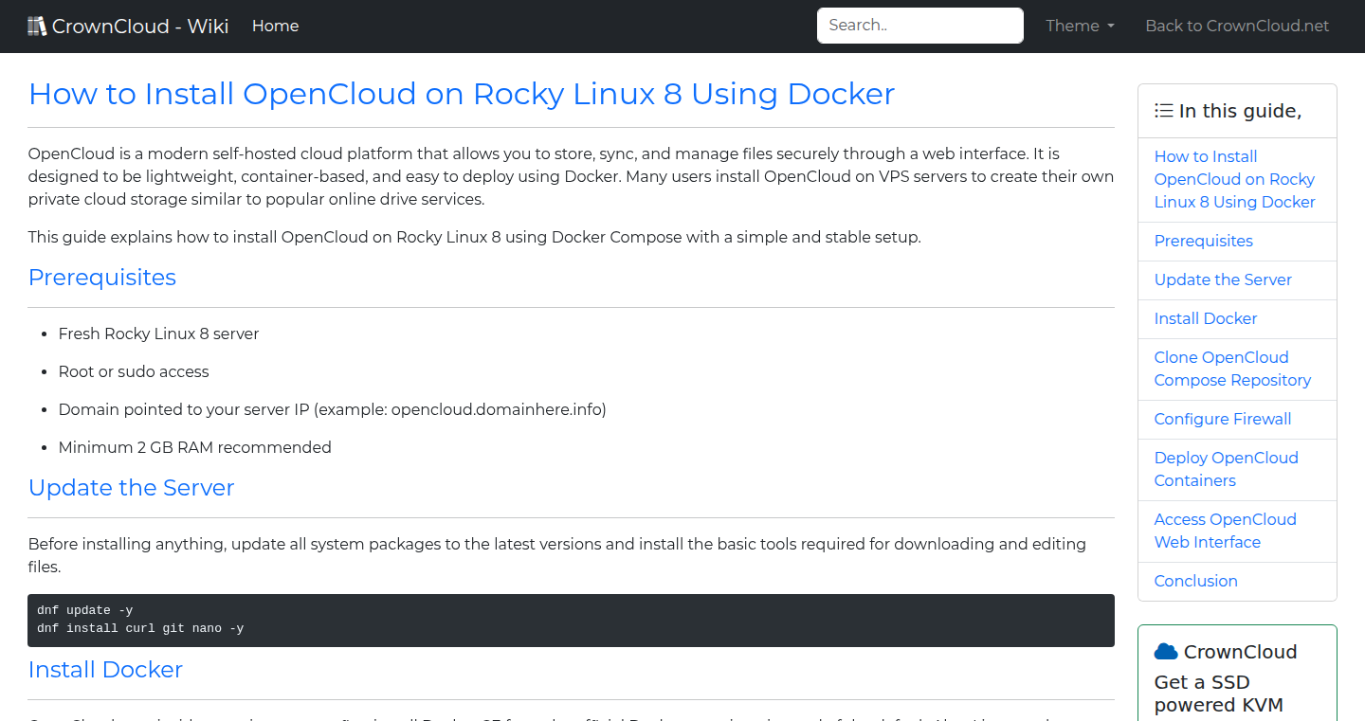Go to the Home nav item
This screenshot has width=1365, height=721.
tap(275, 26)
